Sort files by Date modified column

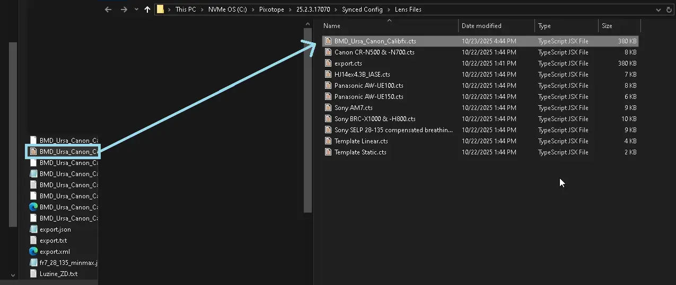click(481, 26)
